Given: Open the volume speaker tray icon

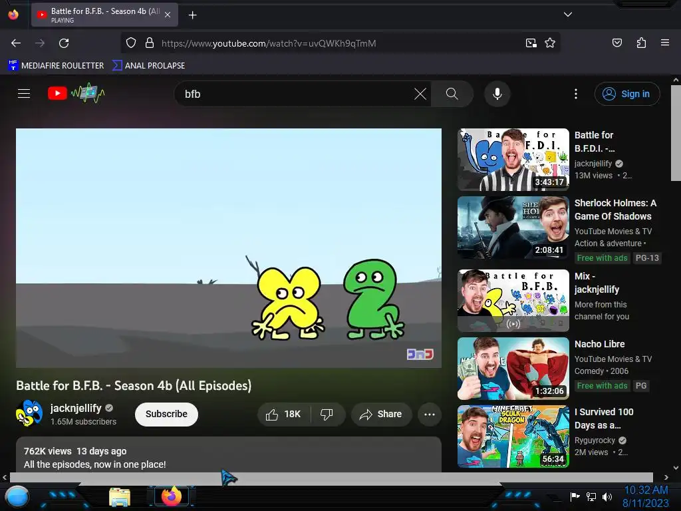Looking at the screenshot, I should click(607, 496).
